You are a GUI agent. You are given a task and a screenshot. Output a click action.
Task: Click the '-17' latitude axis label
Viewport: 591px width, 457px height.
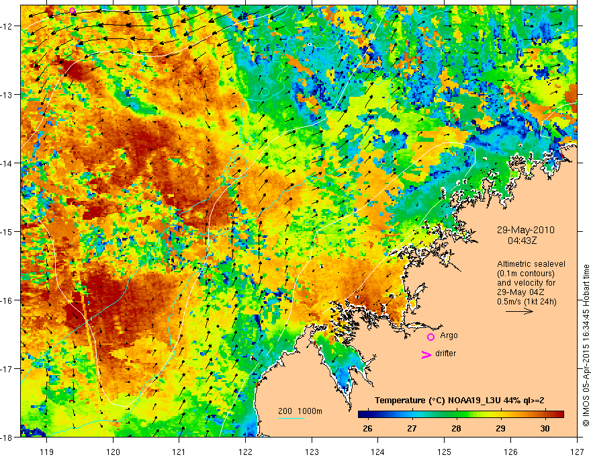click(7, 368)
